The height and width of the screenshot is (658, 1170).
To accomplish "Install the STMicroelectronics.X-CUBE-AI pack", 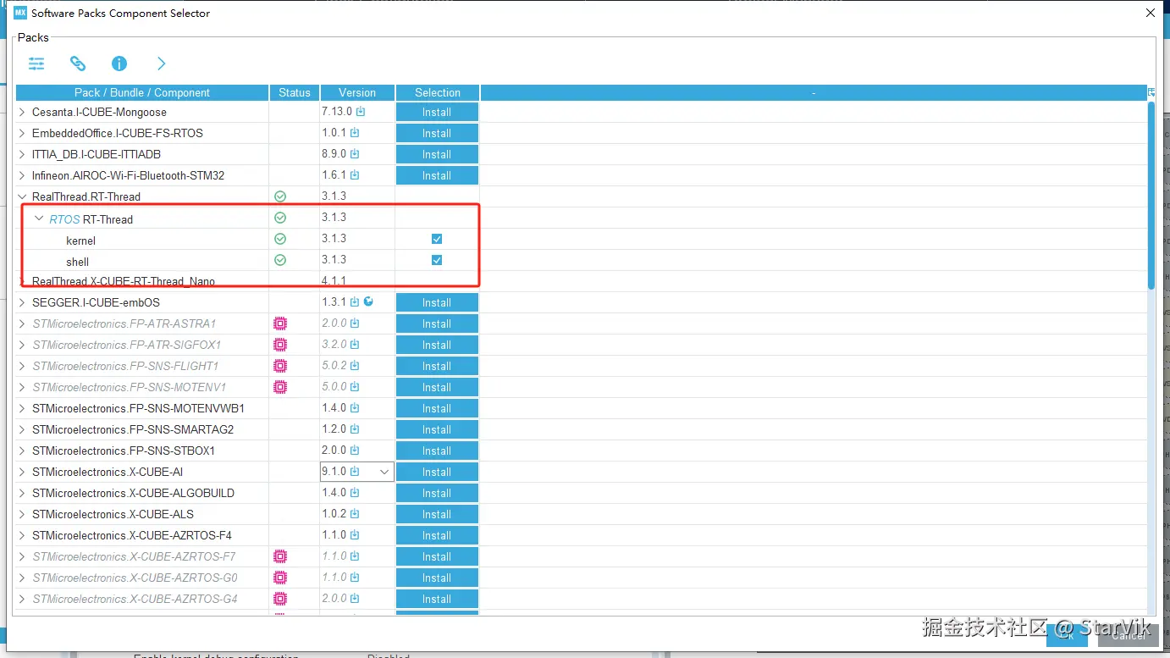I will (437, 472).
